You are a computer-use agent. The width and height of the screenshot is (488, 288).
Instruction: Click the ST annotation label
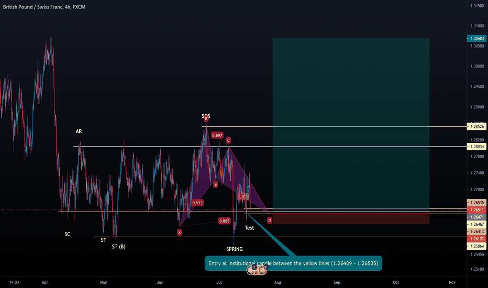[x=103, y=240]
